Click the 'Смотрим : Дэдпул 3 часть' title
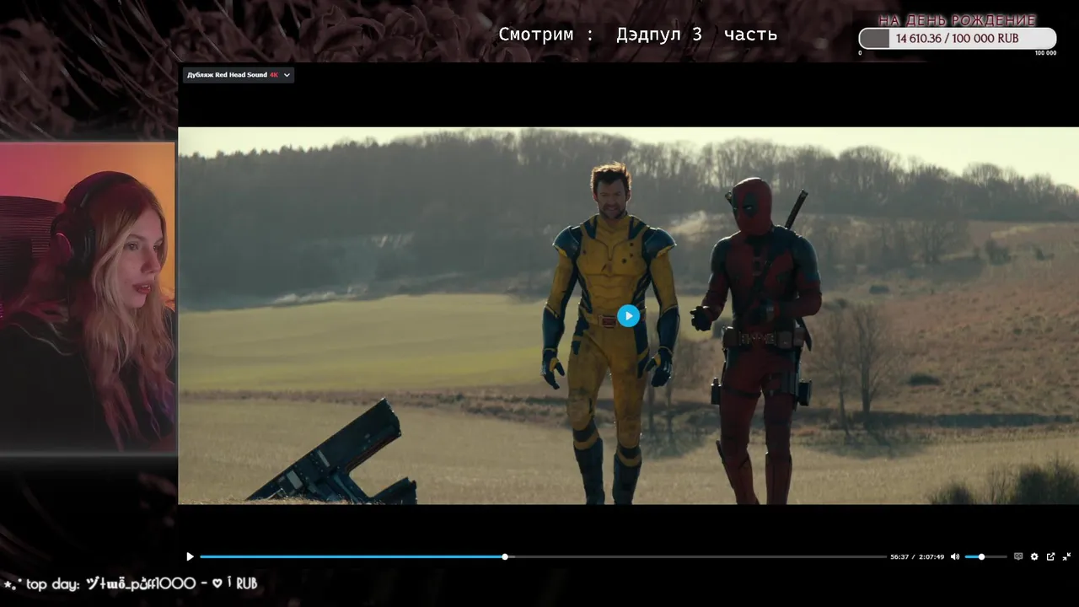 point(638,35)
